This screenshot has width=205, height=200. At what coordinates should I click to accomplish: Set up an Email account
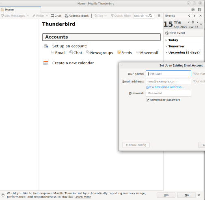58,53
